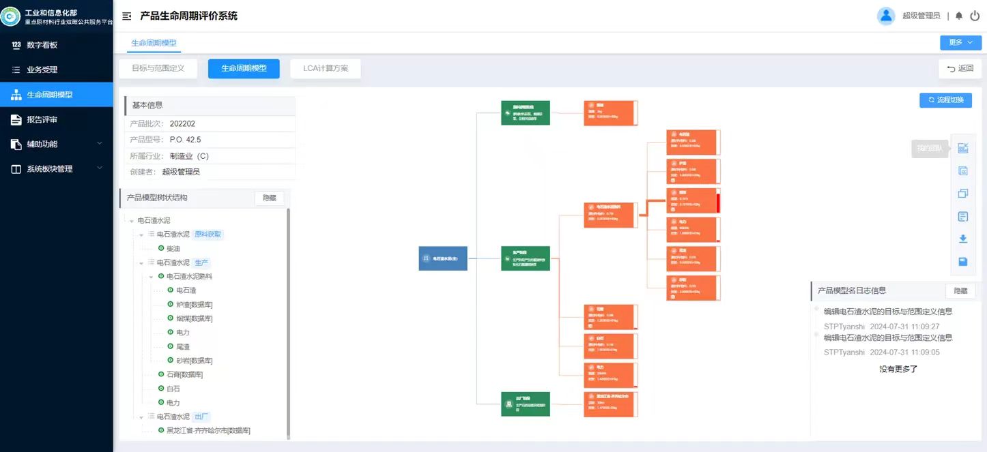This screenshot has width=987, height=452.
Task: Expand 辅助功能 in the sidebar
Action: coord(57,144)
